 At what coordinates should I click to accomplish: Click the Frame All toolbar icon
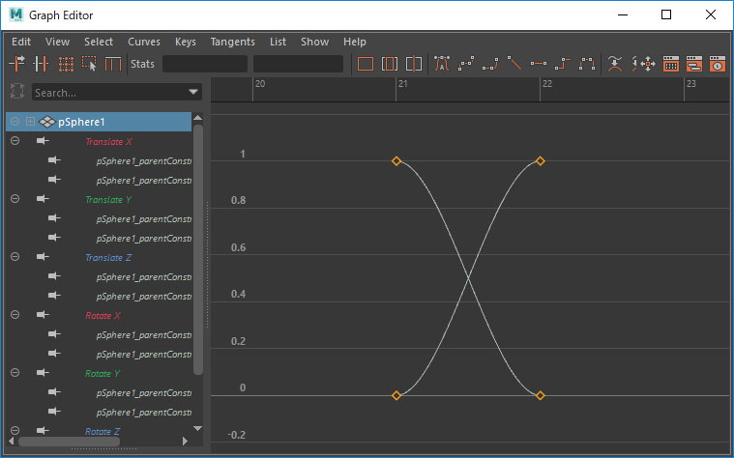[366, 63]
